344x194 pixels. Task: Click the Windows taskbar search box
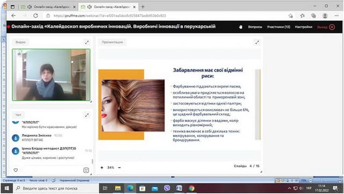56,188
